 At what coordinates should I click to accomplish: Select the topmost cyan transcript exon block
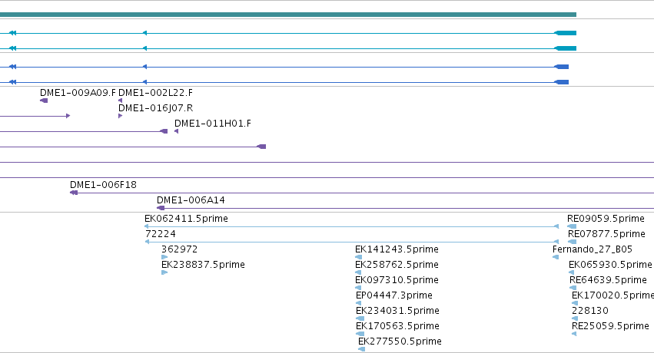click(566, 33)
